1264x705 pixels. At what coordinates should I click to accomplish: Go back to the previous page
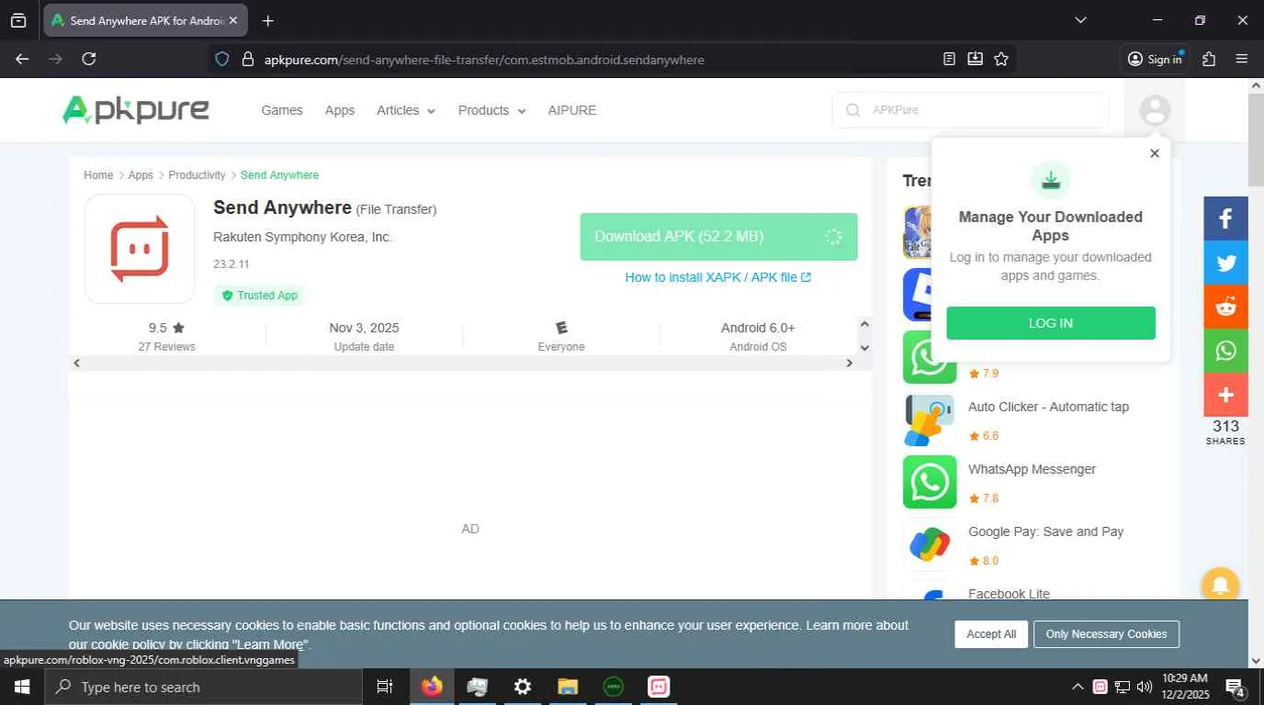pos(22,59)
